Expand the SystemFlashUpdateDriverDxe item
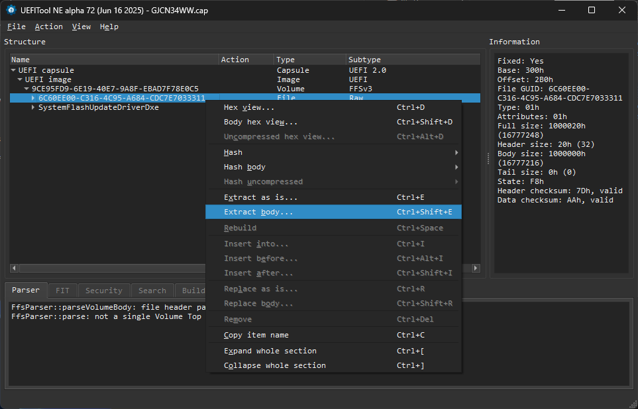This screenshot has width=638, height=409. coord(33,107)
